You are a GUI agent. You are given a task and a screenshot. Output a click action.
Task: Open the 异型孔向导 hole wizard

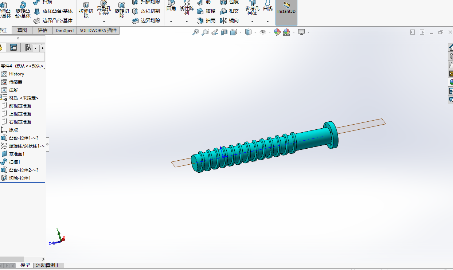click(104, 8)
